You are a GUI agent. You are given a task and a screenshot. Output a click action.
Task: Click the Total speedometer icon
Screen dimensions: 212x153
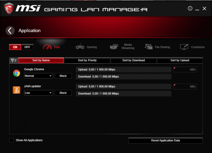[47, 47]
